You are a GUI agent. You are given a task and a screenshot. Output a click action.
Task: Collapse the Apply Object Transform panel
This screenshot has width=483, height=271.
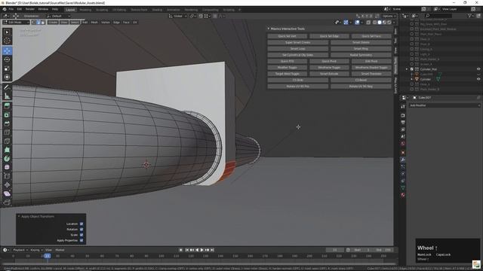[x=19, y=216]
